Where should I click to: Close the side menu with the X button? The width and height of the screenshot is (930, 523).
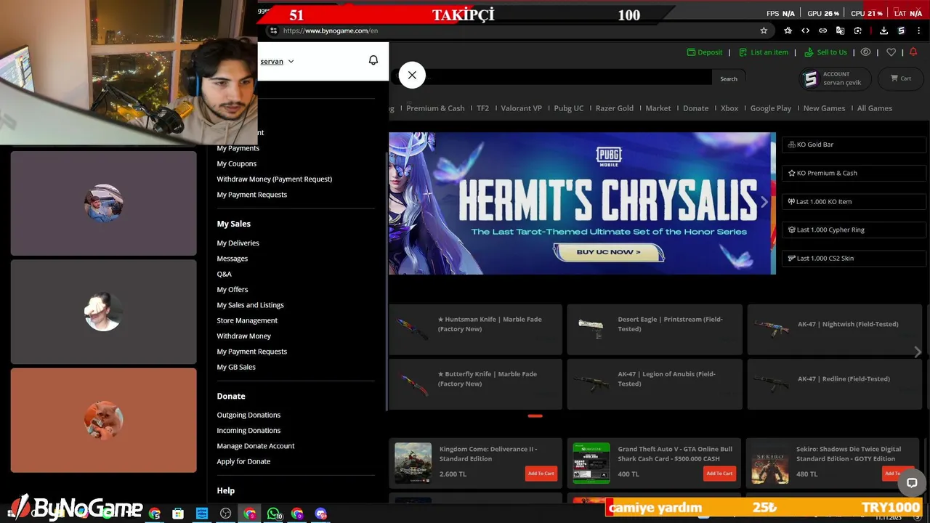pos(412,75)
